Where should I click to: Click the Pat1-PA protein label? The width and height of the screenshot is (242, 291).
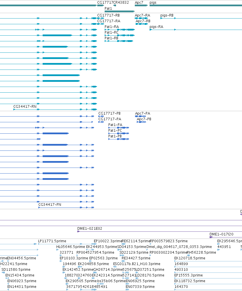115,125
